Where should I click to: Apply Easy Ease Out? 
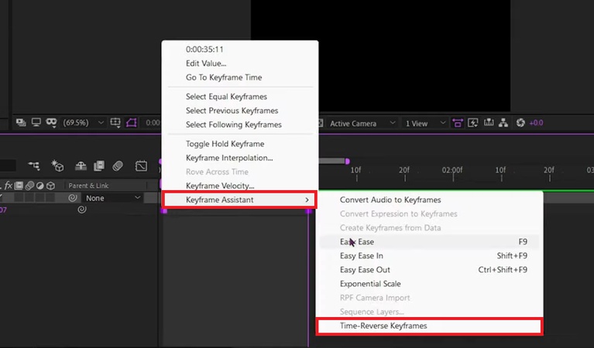(429, 270)
